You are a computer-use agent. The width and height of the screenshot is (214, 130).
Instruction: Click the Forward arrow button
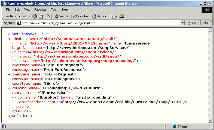(x=25, y=17)
